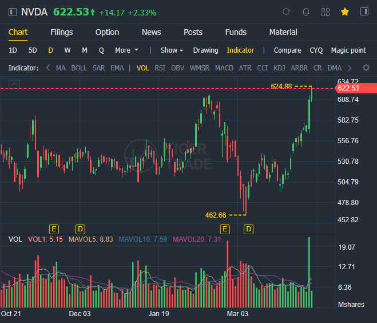Open the Material tab

(x=283, y=32)
